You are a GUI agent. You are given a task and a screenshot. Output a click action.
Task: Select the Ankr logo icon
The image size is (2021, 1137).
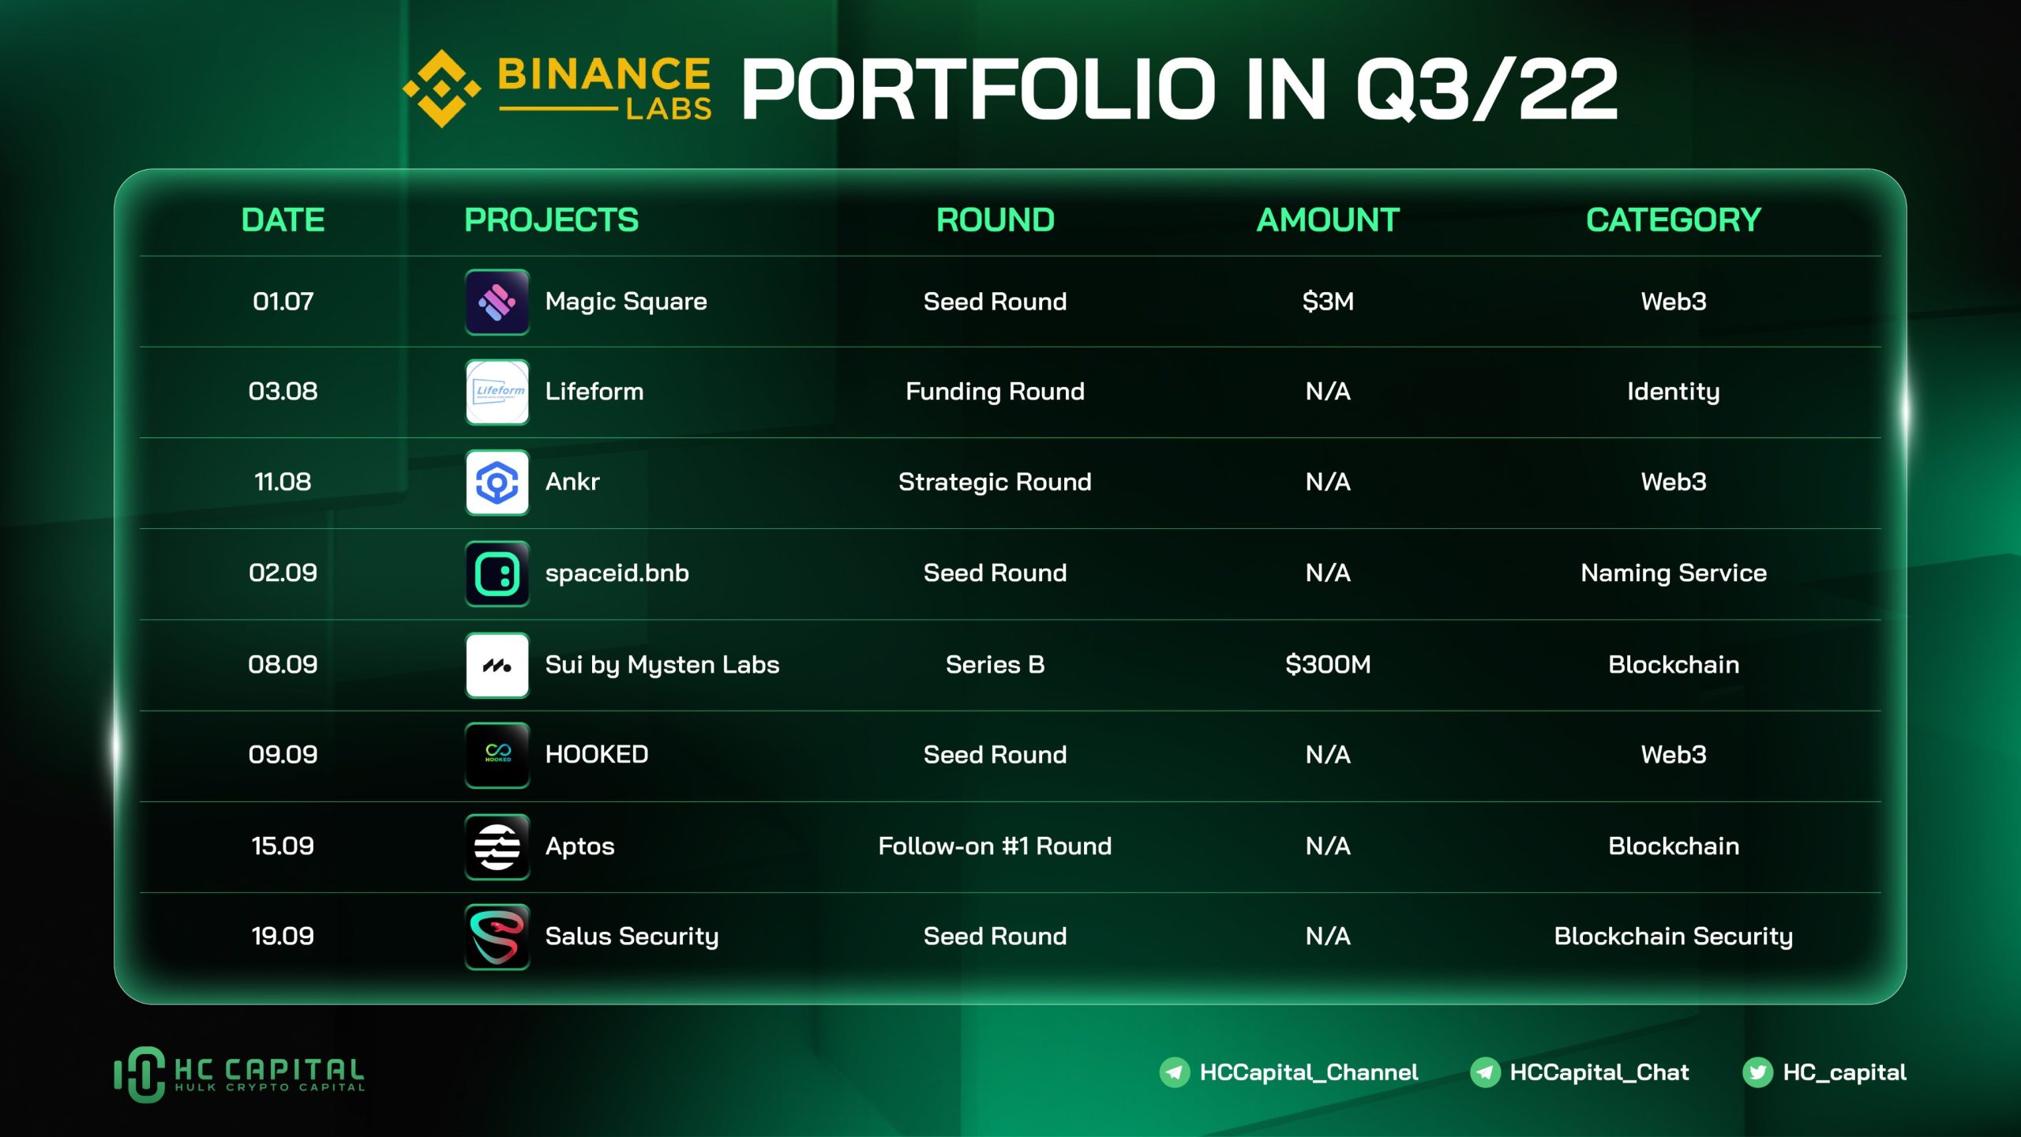(497, 482)
